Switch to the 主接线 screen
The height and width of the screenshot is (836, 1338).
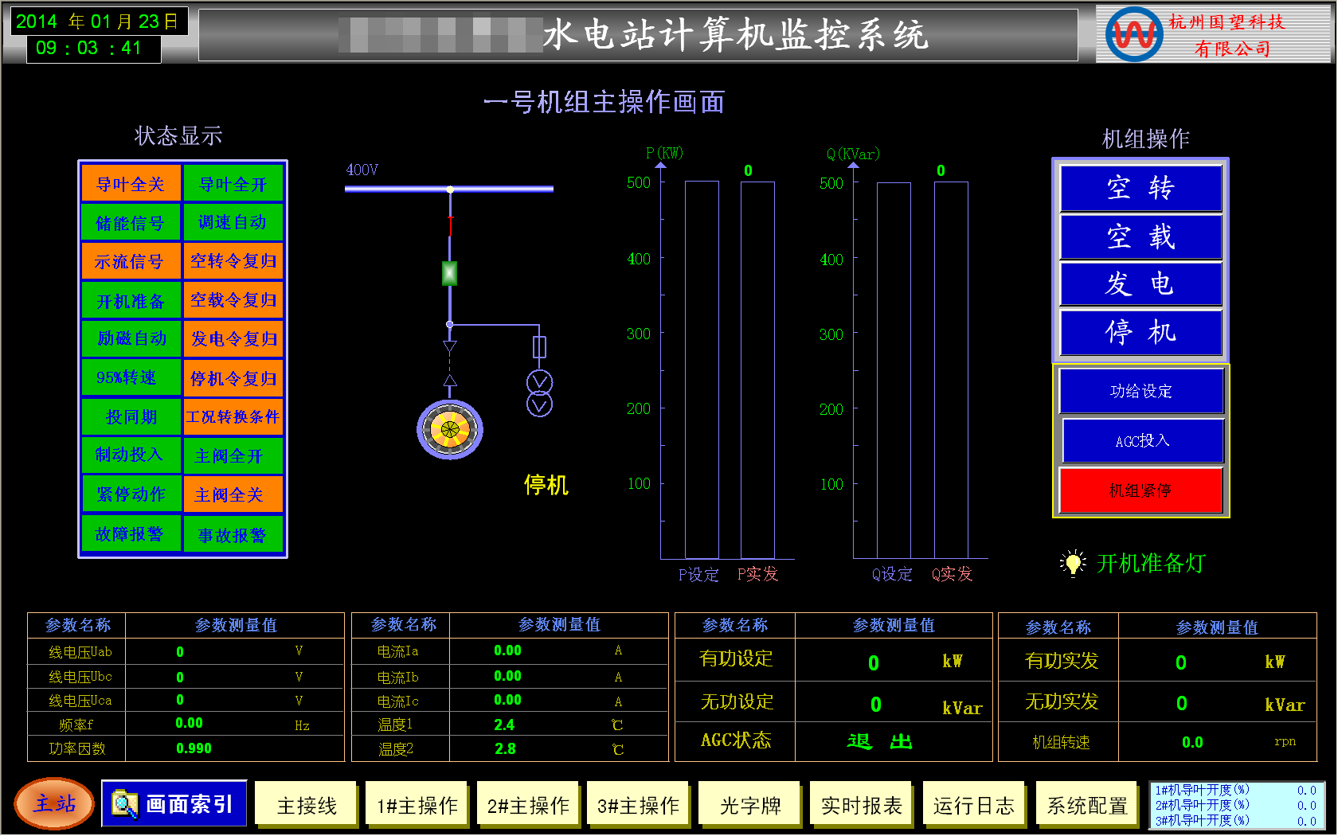coord(307,806)
